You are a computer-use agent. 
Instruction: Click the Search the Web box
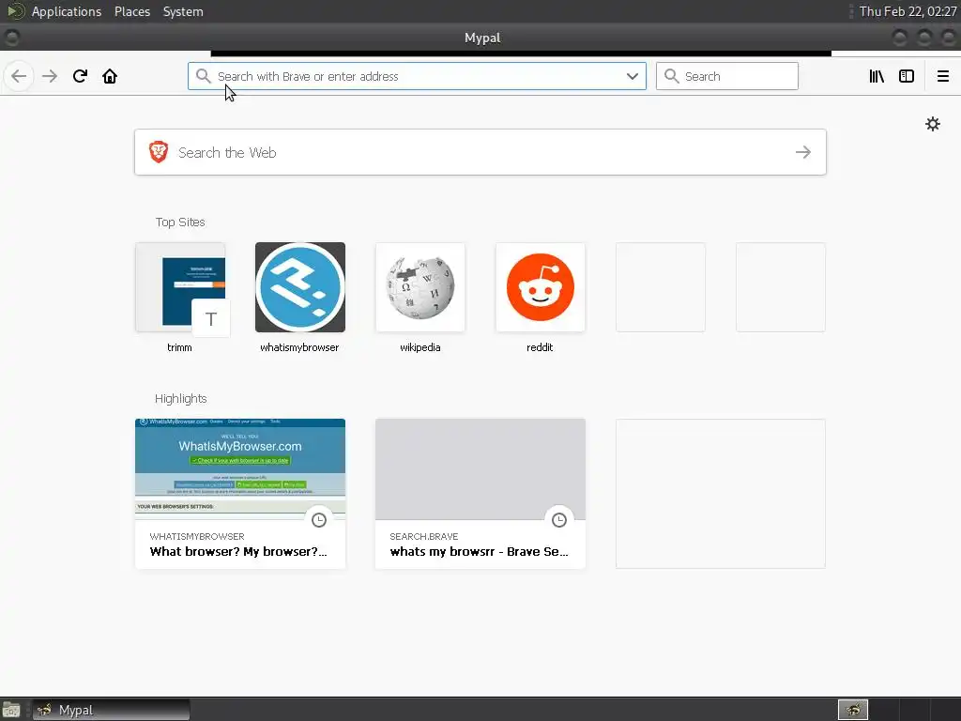(x=480, y=152)
